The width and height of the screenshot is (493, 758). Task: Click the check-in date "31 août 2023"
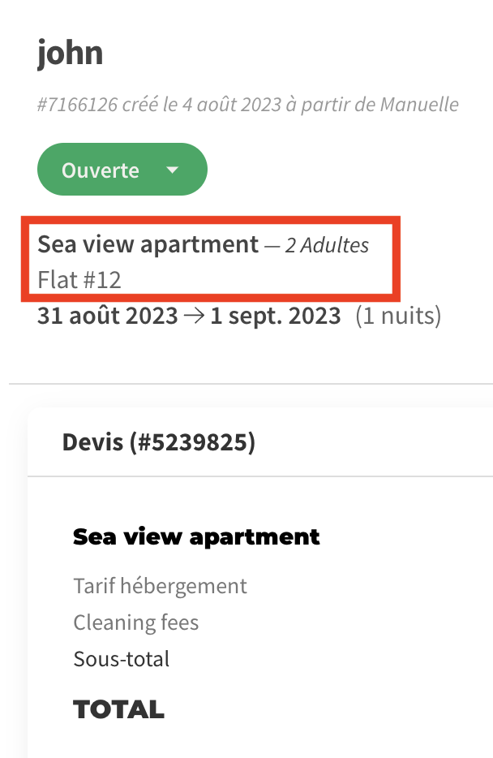(107, 316)
